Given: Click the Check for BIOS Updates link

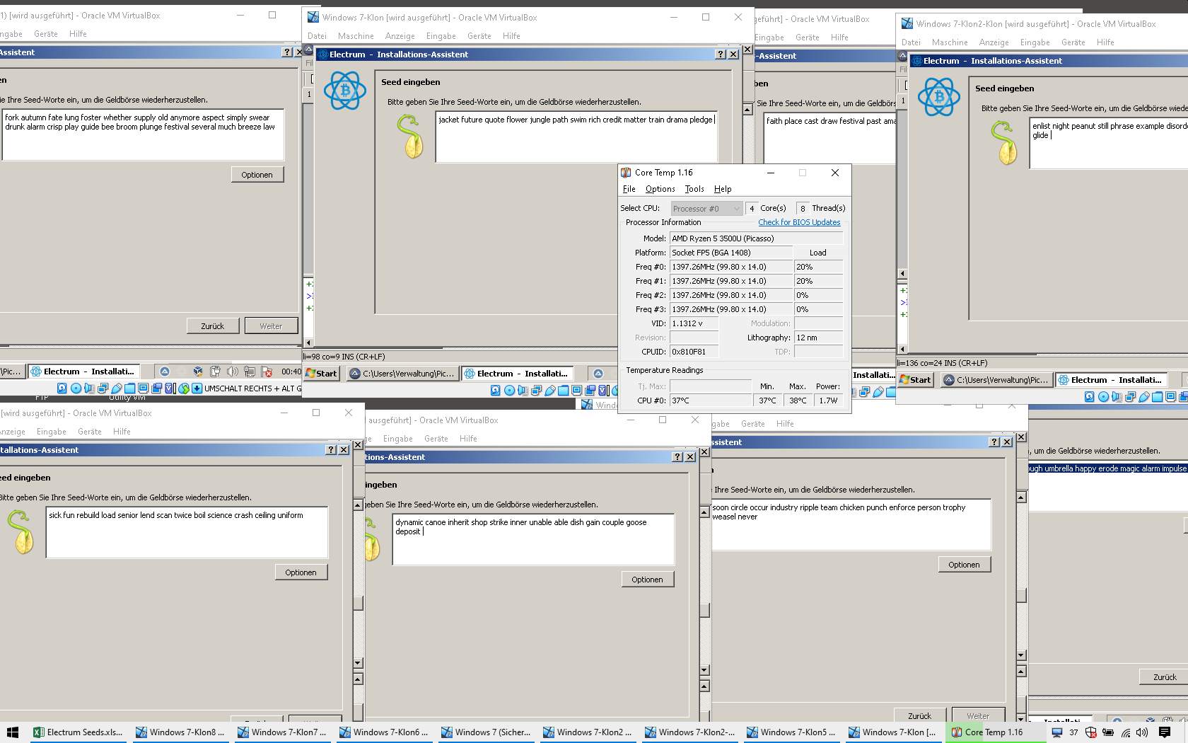Looking at the screenshot, I should click(x=799, y=222).
